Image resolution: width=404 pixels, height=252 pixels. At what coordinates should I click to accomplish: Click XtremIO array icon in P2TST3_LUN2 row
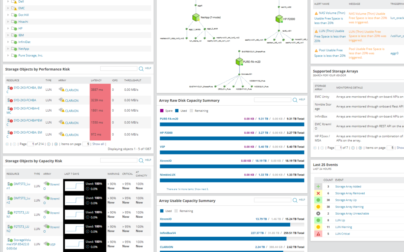47,227
